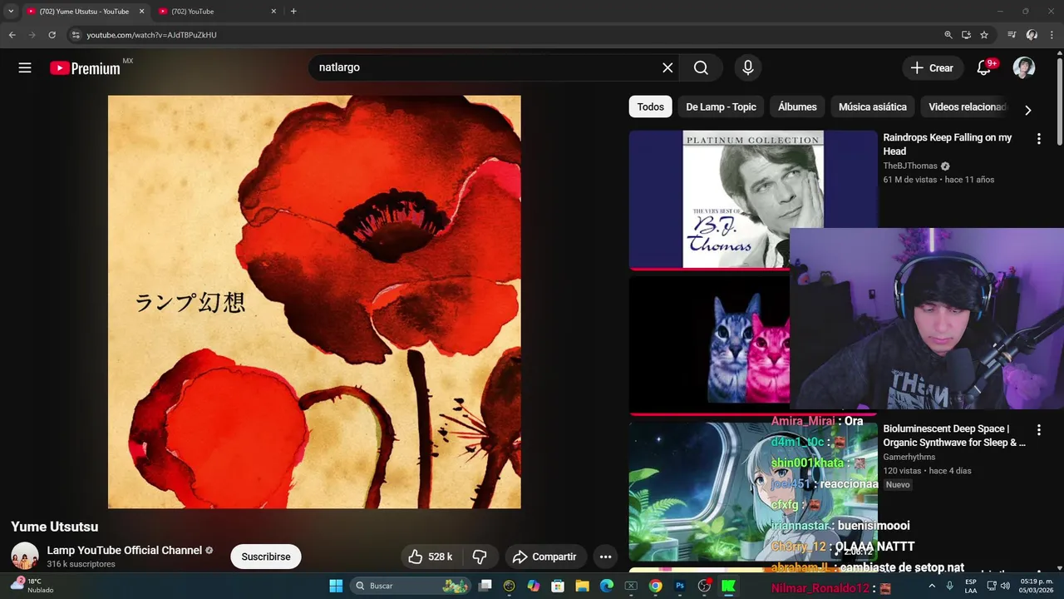Open more actions ellipsis below video
Screen dimensions: 1064x599
[x=606, y=557]
